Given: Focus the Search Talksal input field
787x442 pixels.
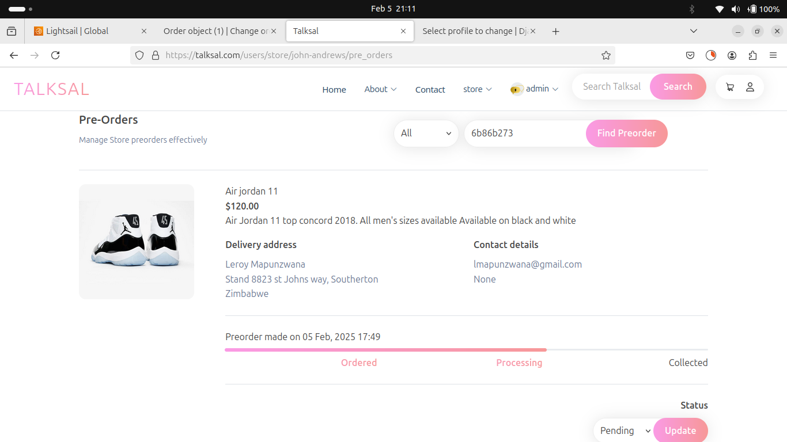Looking at the screenshot, I should (x=612, y=86).
